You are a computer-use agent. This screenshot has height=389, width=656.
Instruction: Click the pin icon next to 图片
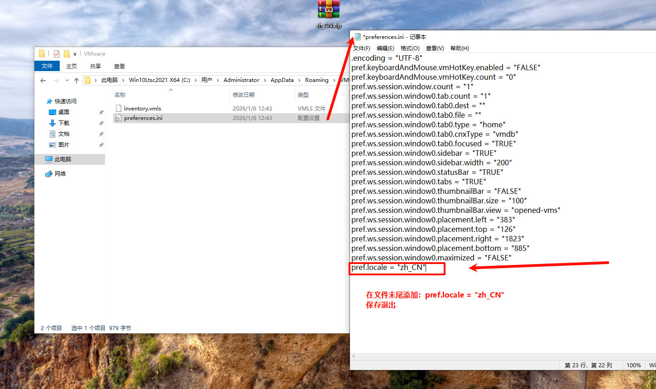(x=101, y=145)
